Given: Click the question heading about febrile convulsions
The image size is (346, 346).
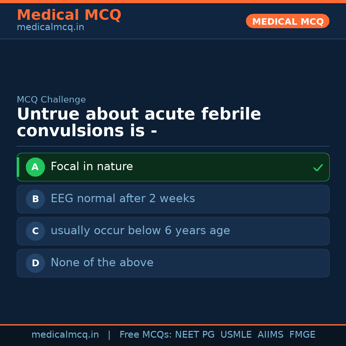Looking at the screenshot, I should 139,123.
